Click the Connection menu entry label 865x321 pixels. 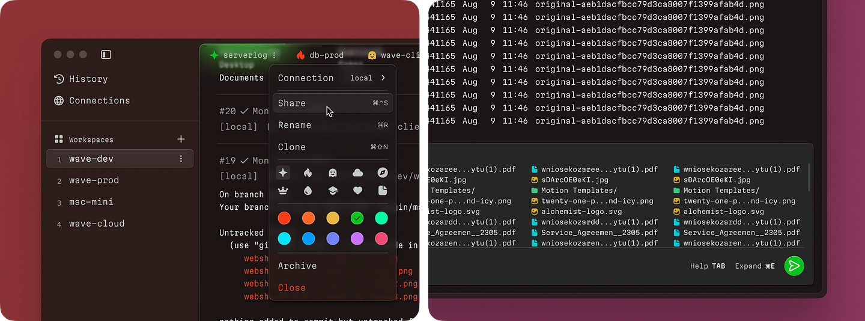(306, 78)
